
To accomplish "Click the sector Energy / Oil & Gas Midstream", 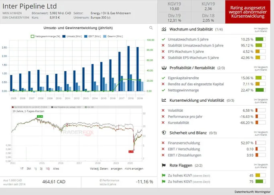I will 111,13.
